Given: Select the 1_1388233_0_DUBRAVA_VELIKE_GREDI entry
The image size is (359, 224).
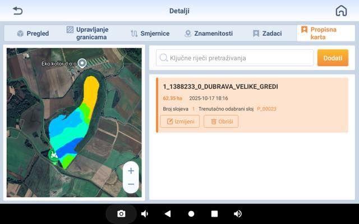Looking at the screenshot, I should 252,105.
